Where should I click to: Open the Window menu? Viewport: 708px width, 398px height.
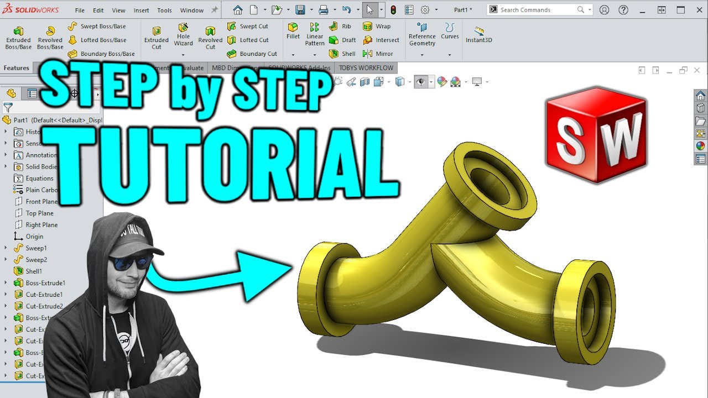pyautogui.click(x=192, y=11)
